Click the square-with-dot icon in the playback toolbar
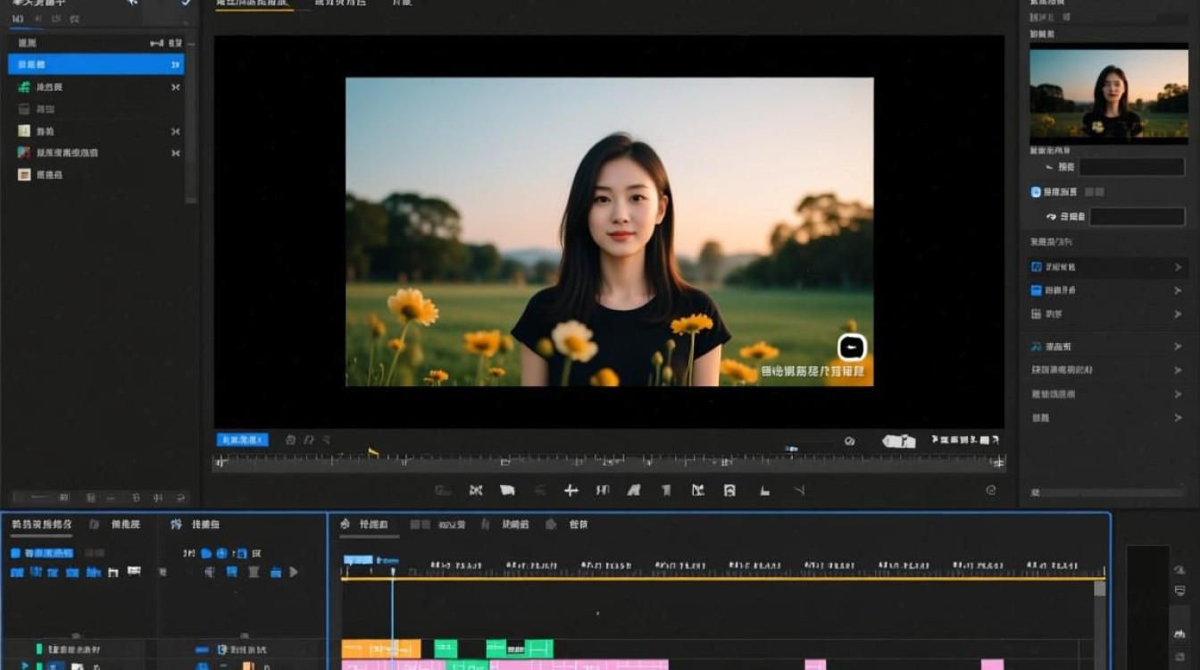Viewport: 1200px width, 670px height. [x=729, y=490]
